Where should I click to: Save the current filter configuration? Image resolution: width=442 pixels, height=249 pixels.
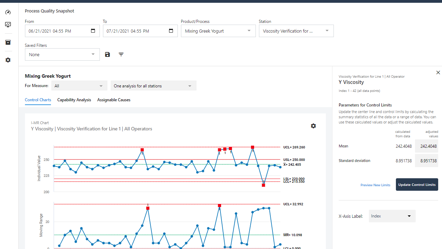click(107, 54)
